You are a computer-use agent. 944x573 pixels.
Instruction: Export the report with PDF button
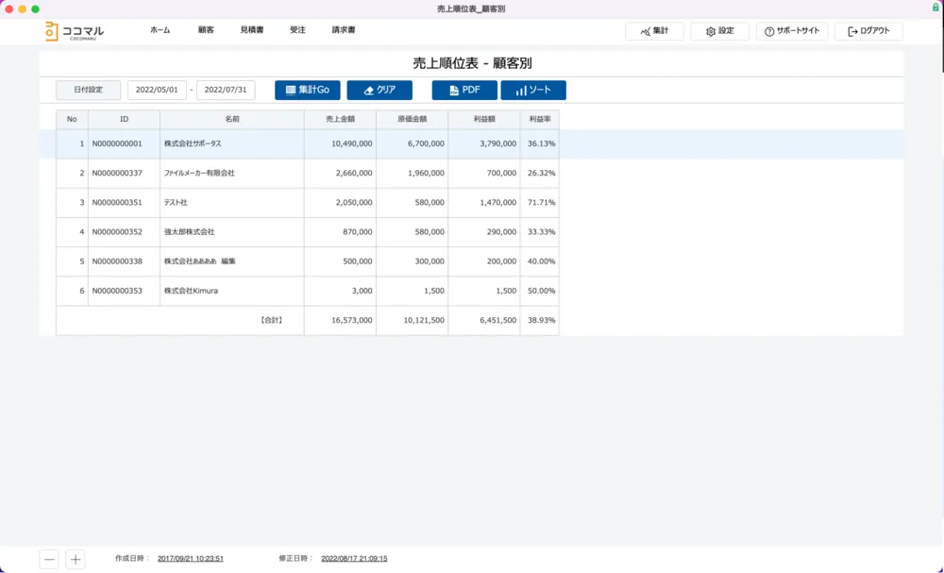(x=464, y=91)
